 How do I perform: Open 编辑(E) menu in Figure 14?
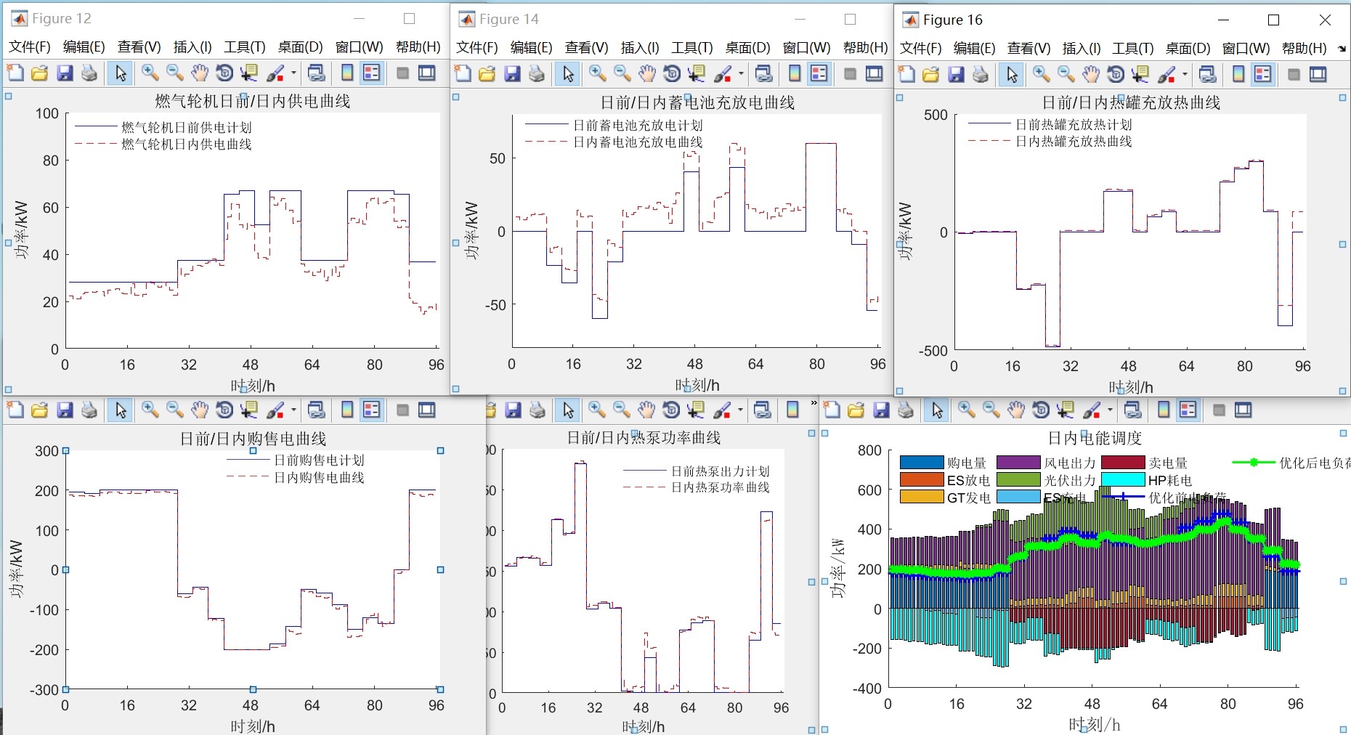point(532,48)
